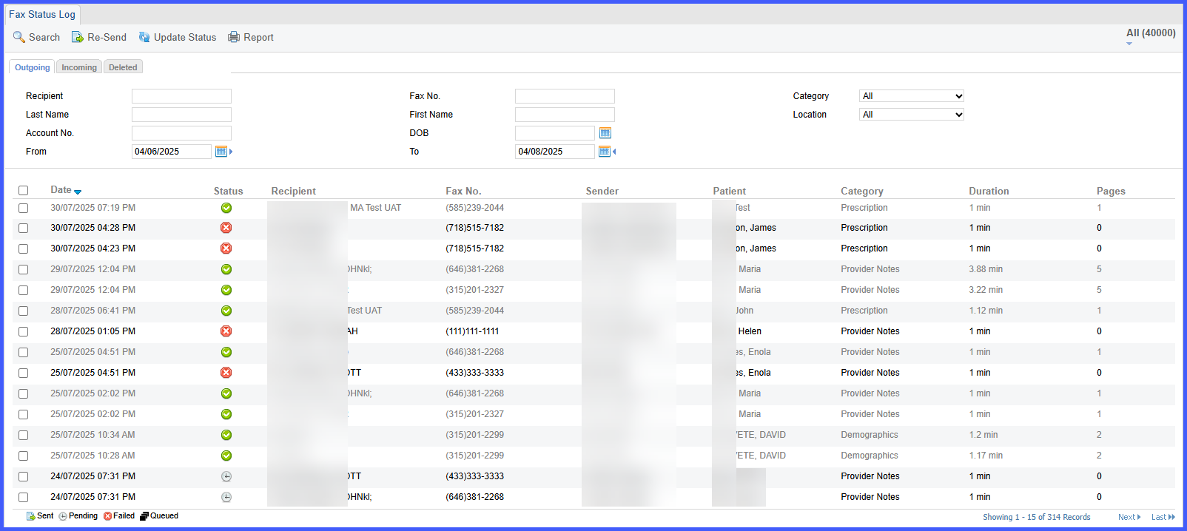Click the Sent legend icon
The height and width of the screenshot is (531, 1187).
click(x=31, y=516)
